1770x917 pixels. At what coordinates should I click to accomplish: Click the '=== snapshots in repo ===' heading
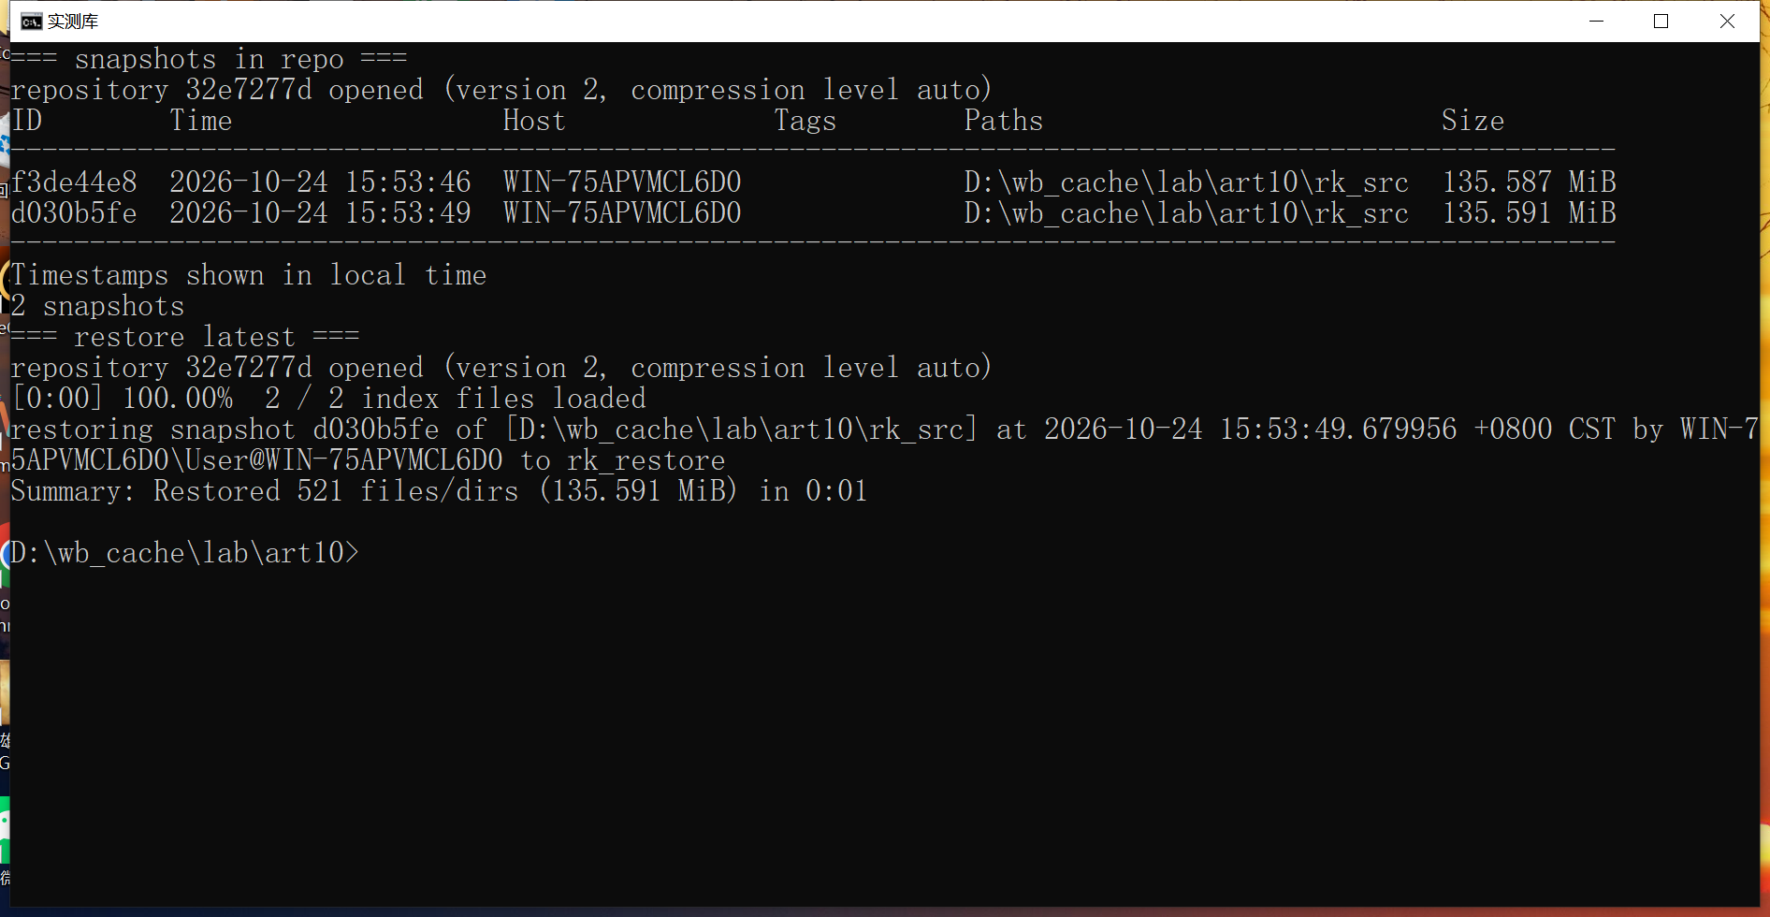click(210, 59)
